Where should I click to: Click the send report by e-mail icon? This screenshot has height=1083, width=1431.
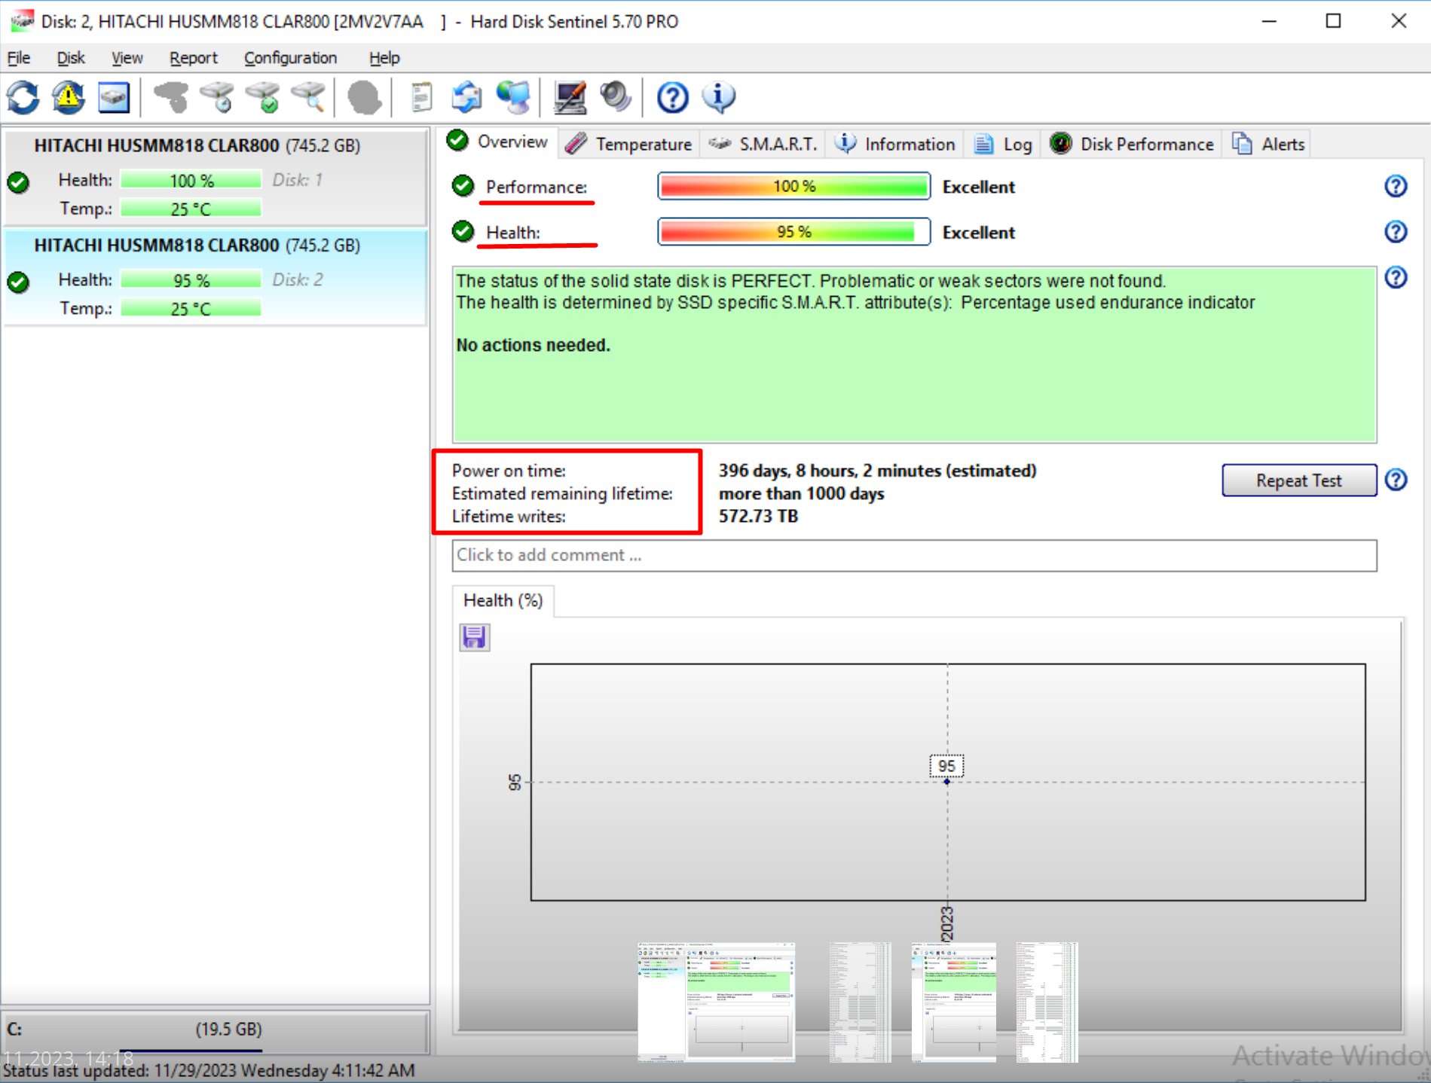pyautogui.click(x=467, y=98)
